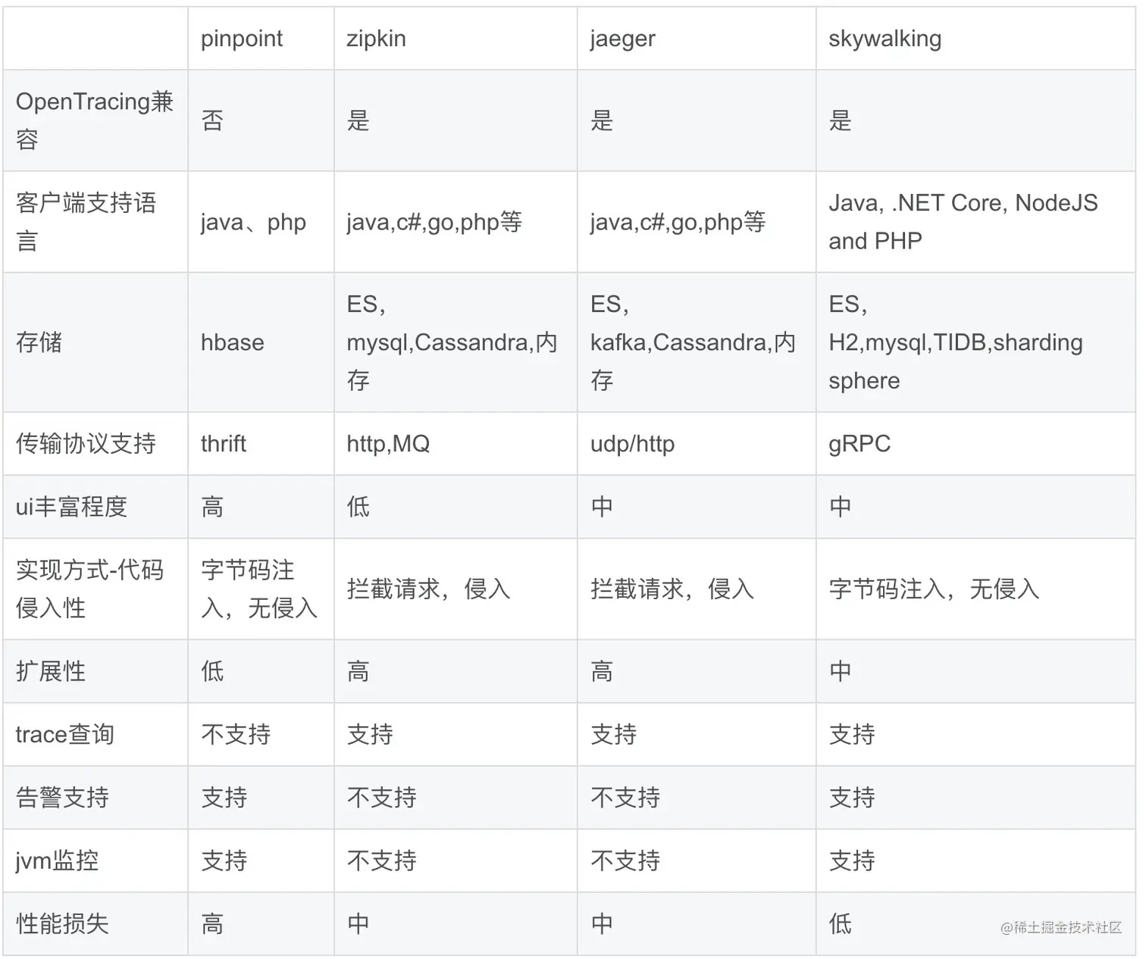The height and width of the screenshot is (959, 1146).
Task: Click 中 in skywalking's 扩展性 cell
Action: pyautogui.click(x=840, y=671)
